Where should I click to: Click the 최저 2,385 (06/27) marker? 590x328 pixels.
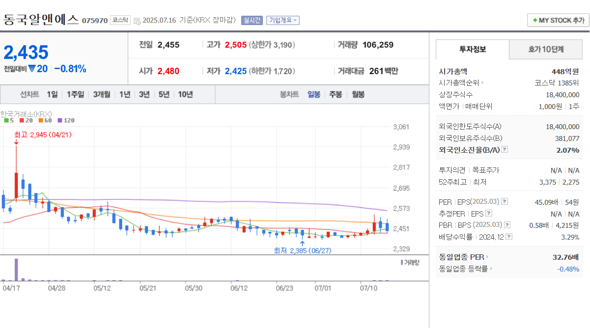click(303, 250)
